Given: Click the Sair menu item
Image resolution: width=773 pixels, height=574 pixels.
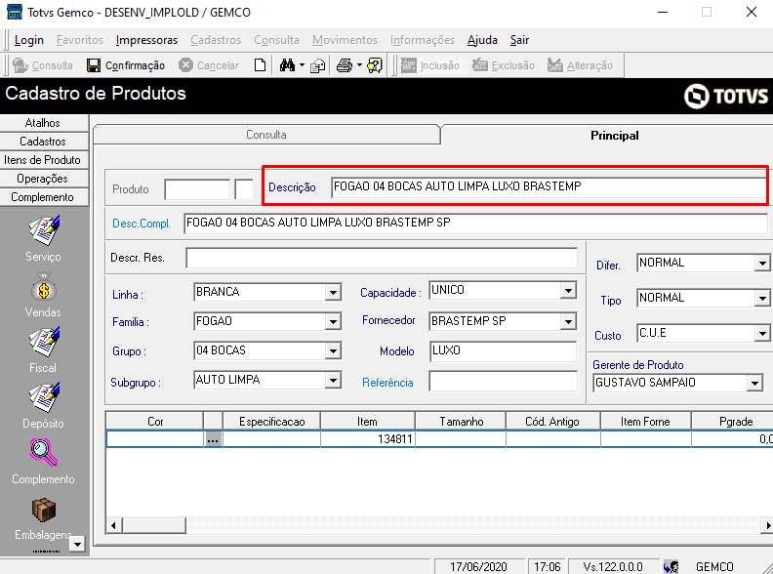Looking at the screenshot, I should 519,40.
